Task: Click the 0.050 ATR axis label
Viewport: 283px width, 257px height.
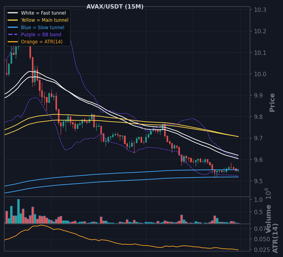Action: tap(261, 239)
